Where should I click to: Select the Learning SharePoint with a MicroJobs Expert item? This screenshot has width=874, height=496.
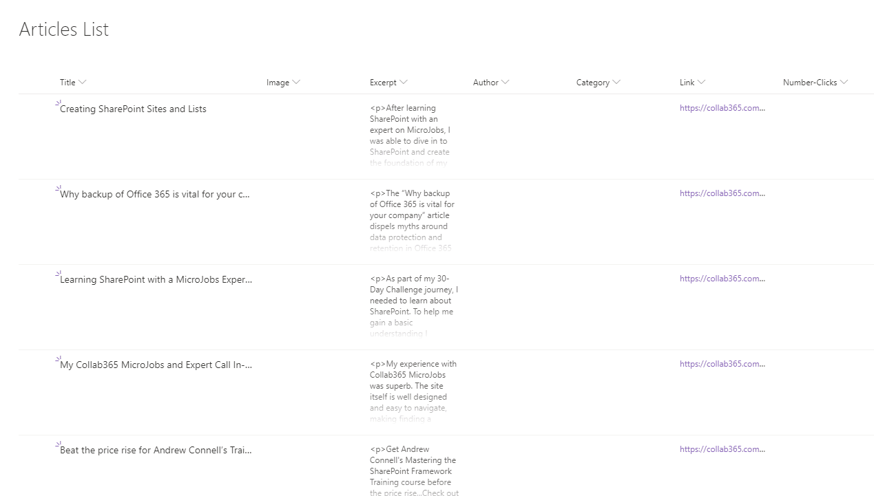tap(156, 280)
